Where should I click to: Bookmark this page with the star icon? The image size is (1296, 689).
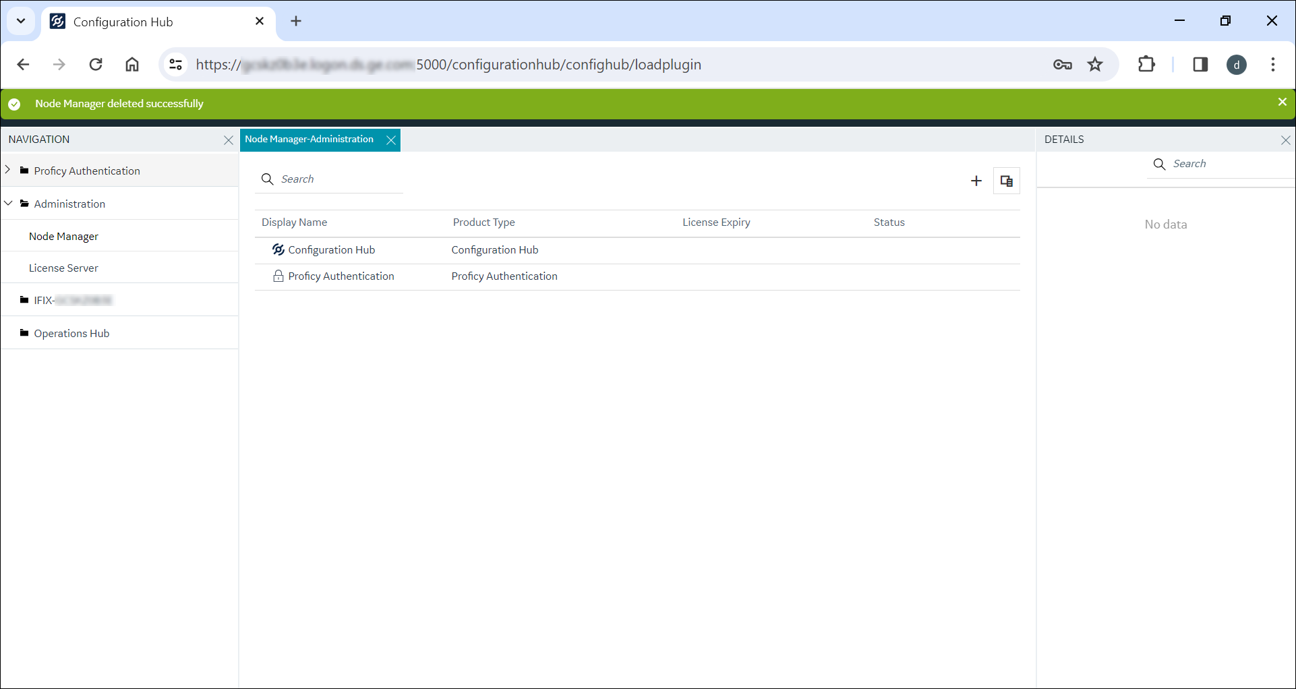(1095, 65)
